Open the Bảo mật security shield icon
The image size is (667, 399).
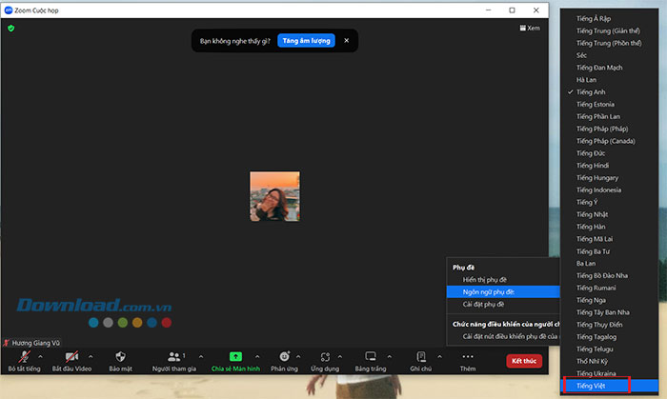point(120,355)
